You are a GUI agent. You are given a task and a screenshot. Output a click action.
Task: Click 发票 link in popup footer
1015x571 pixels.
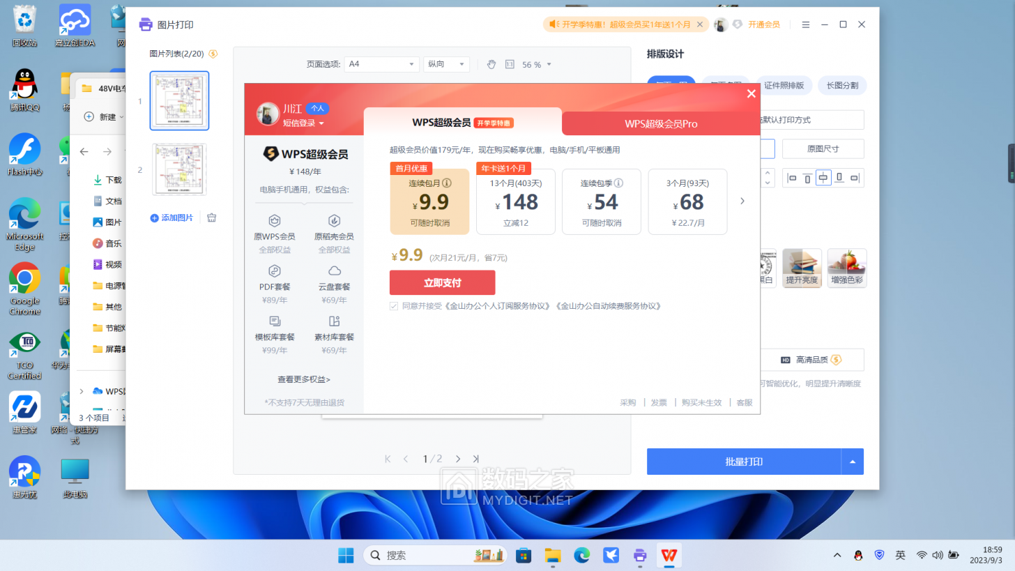pos(659,402)
